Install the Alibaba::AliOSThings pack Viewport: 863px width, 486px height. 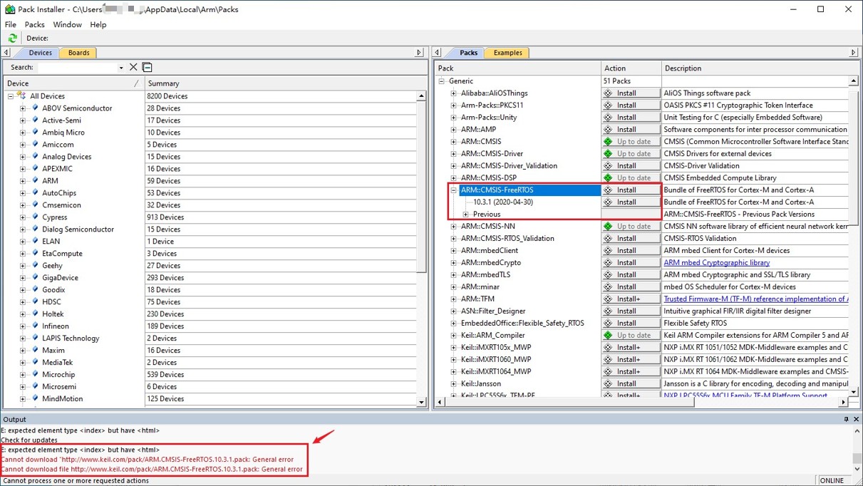631,93
